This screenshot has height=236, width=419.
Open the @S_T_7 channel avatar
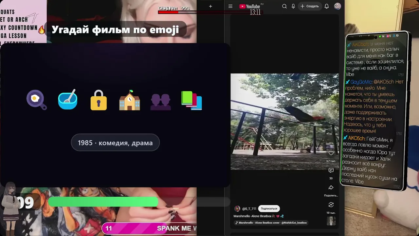(237, 209)
